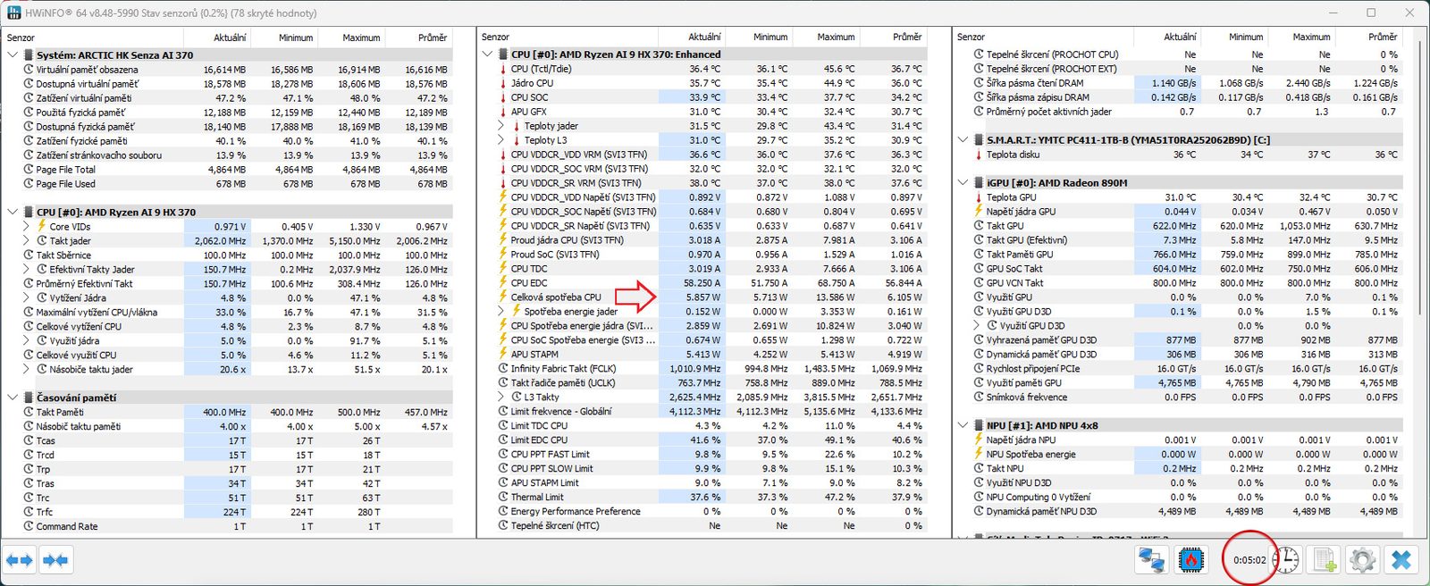Click the drive icon of S.M.A.R.T. group
1430x586 pixels.
click(x=979, y=140)
